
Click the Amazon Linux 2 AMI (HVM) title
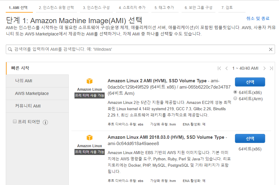pyautogui.click(x=157, y=81)
